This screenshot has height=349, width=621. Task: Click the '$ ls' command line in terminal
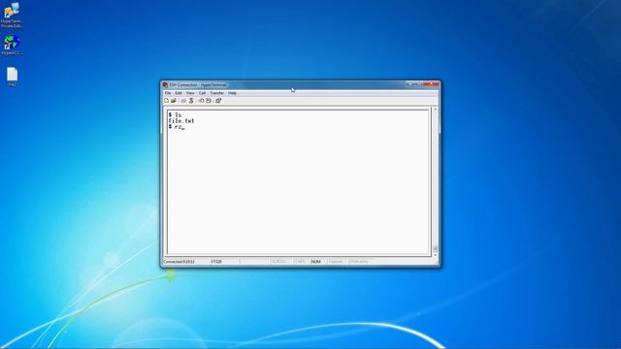coord(175,115)
